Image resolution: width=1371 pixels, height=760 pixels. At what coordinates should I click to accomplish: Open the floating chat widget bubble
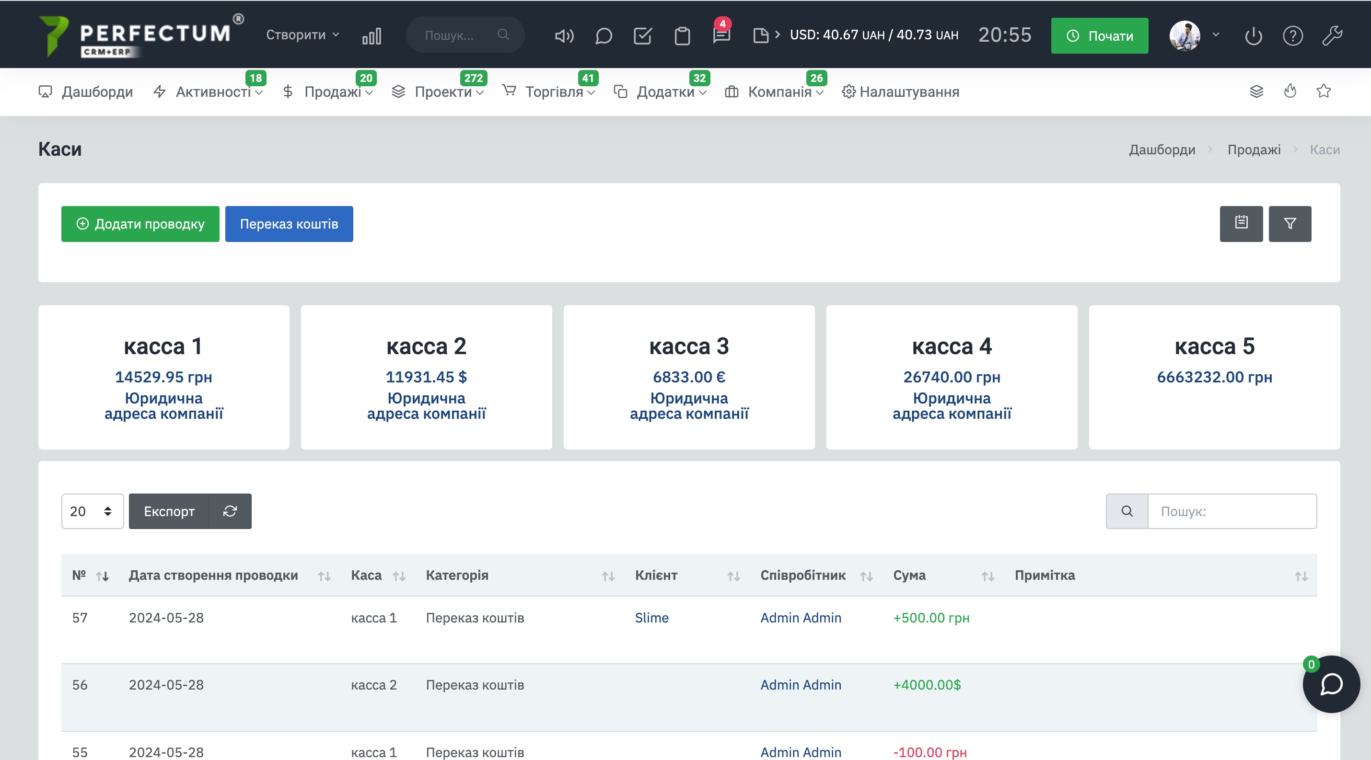pyautogui.click(x=1331, y=684)
